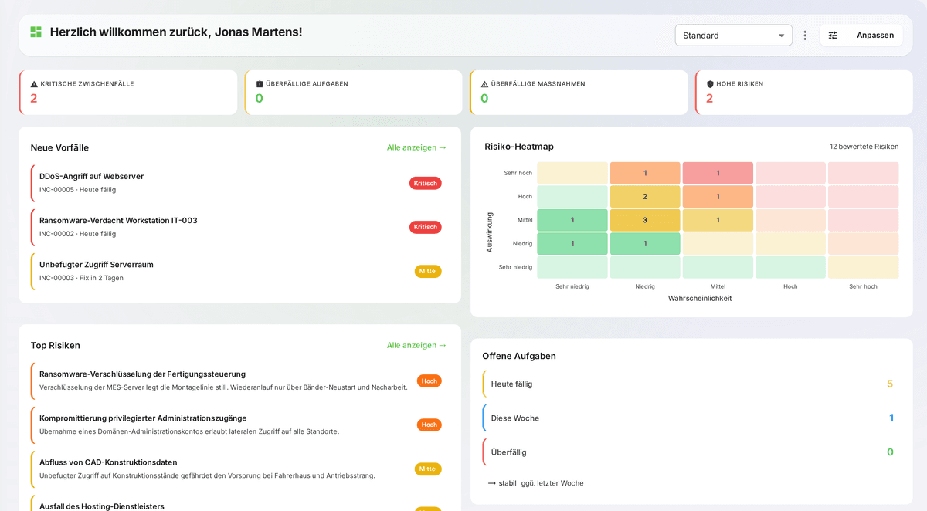Open Diese Woche tasks row
The image size is (927, 511).
(x=691, y=418)
